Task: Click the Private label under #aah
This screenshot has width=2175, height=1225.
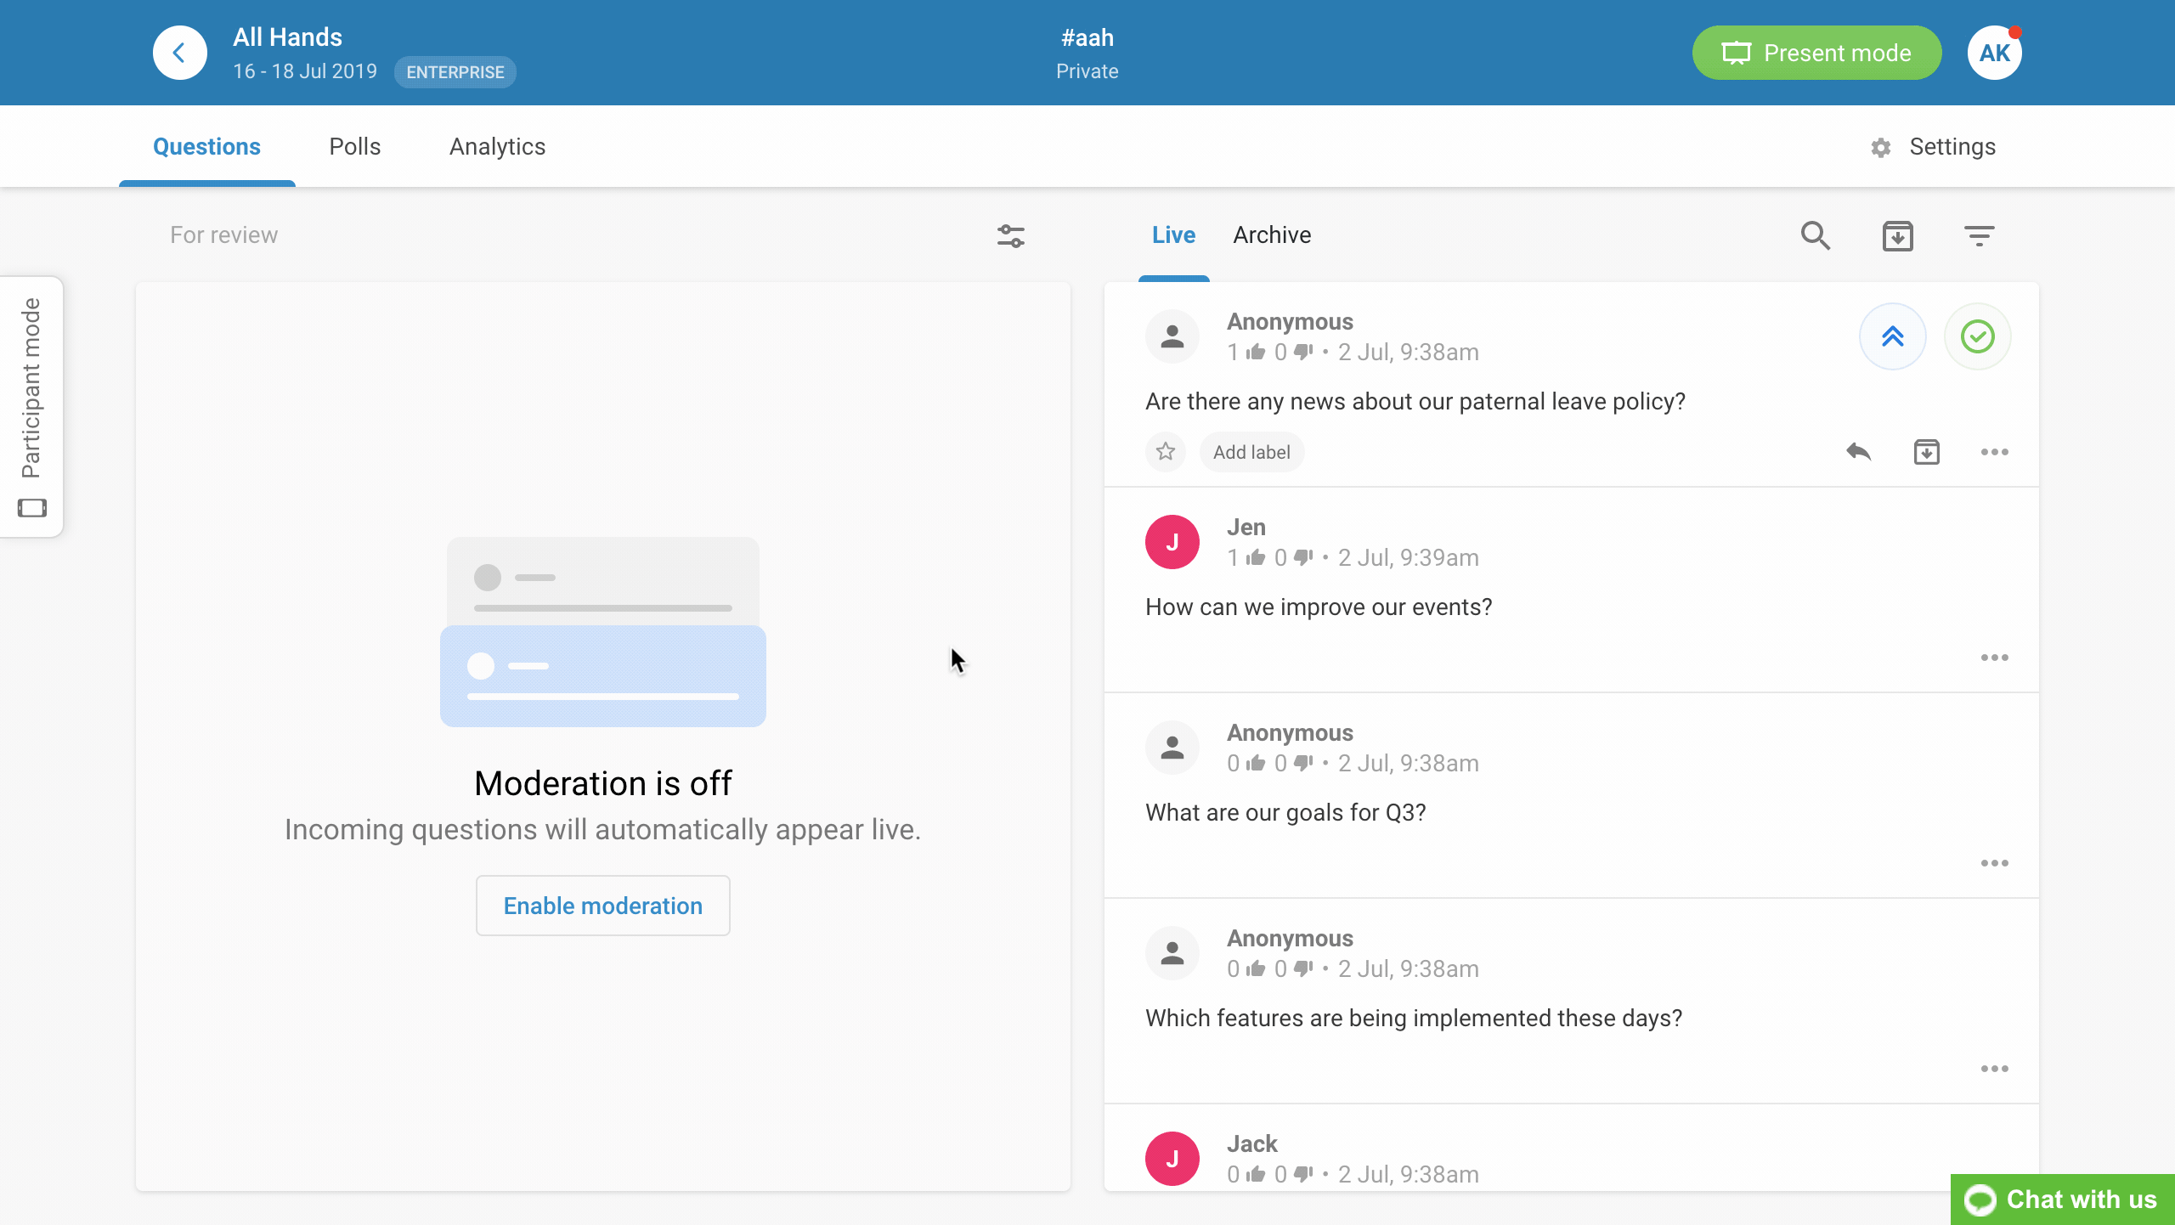Action: tap(1087, 71)
